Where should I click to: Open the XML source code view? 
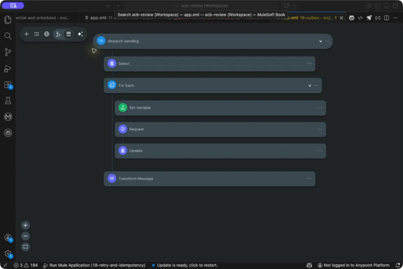360,18
